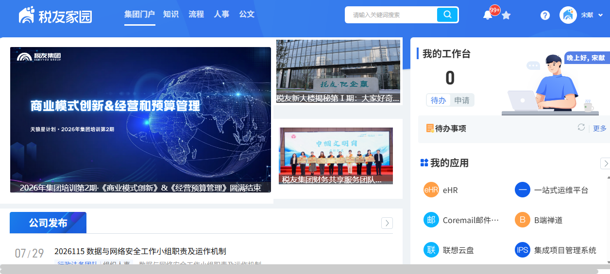
Task: Click the 晚上好, 宋献 greeting bubble
Action: click(x=586, y=58)
